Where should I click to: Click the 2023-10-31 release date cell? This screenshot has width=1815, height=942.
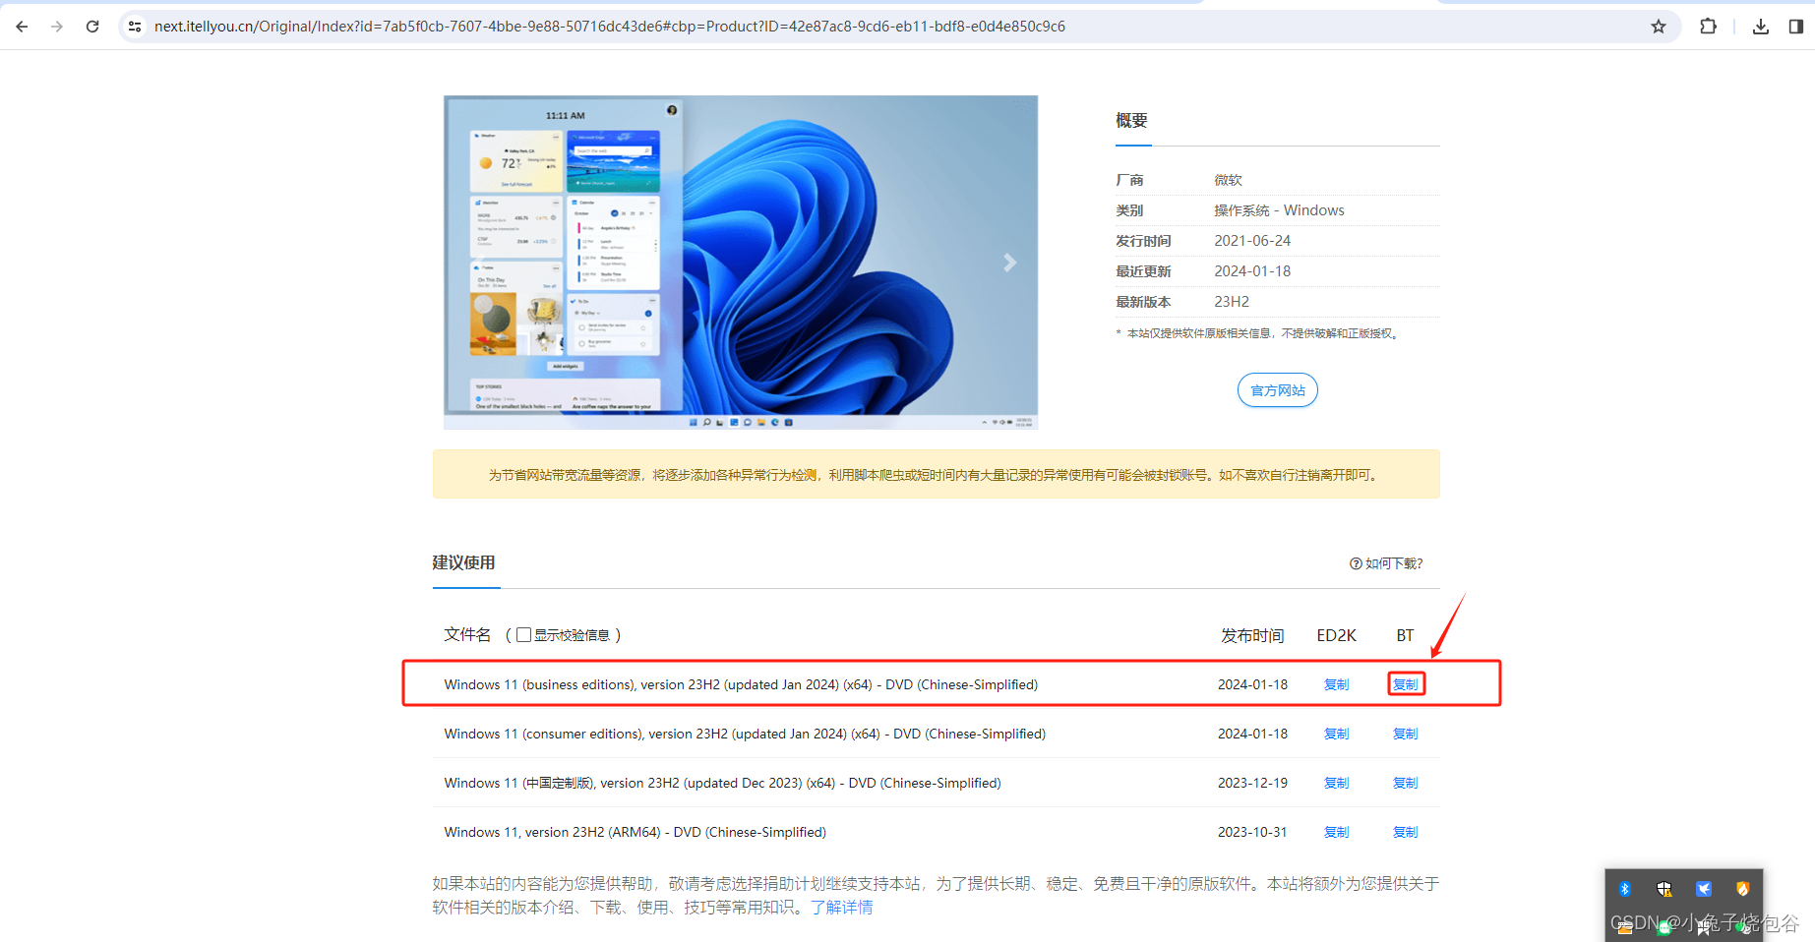[1252, 832]
